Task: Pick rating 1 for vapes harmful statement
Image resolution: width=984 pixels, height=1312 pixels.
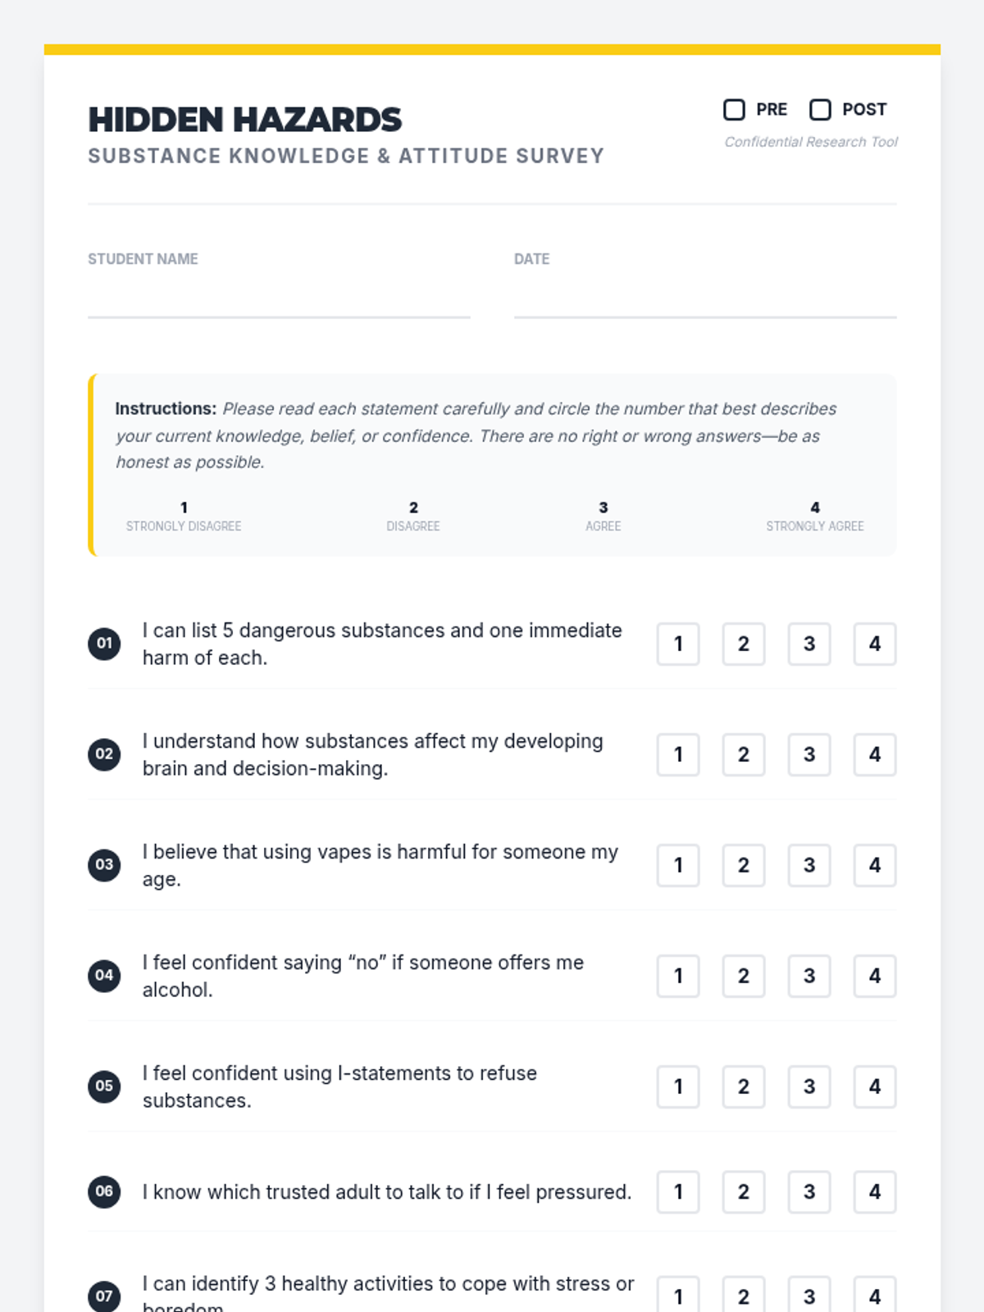Action: (x=678, y=865)
